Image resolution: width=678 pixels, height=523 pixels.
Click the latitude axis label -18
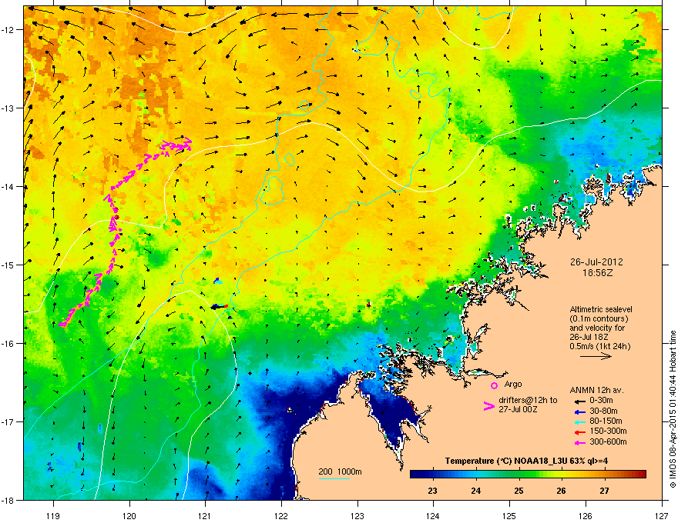pyautogui.click(x=8, y=500)
